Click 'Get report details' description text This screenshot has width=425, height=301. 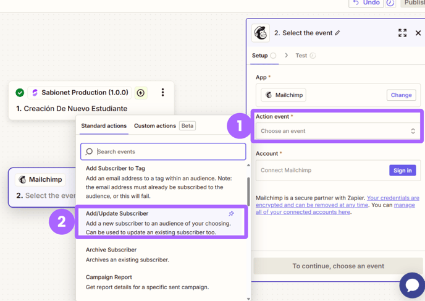(x=148, y=287)
